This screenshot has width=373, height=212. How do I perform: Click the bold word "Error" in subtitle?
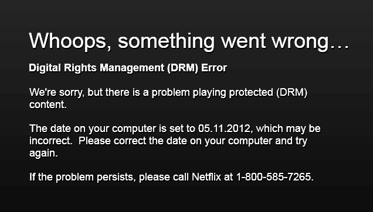coord(214,68)
